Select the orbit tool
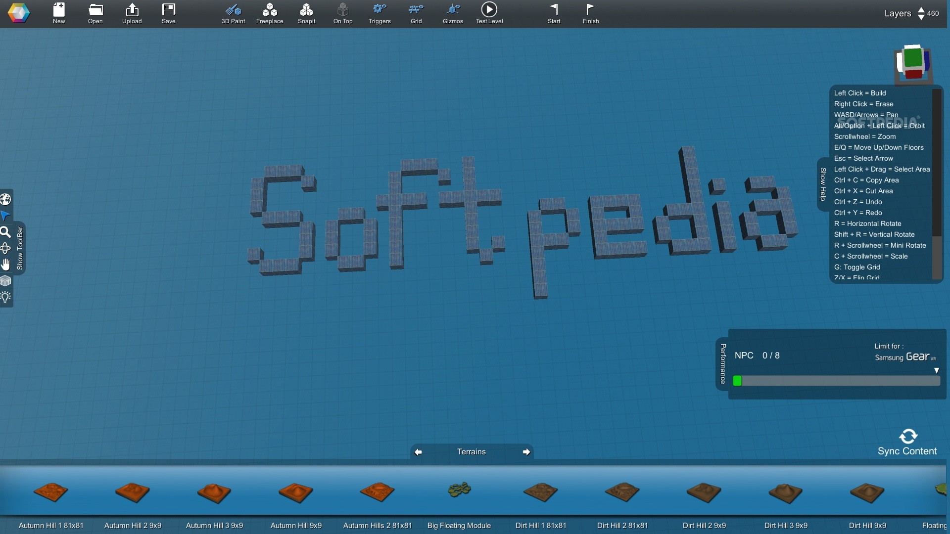 pos(5,248)
